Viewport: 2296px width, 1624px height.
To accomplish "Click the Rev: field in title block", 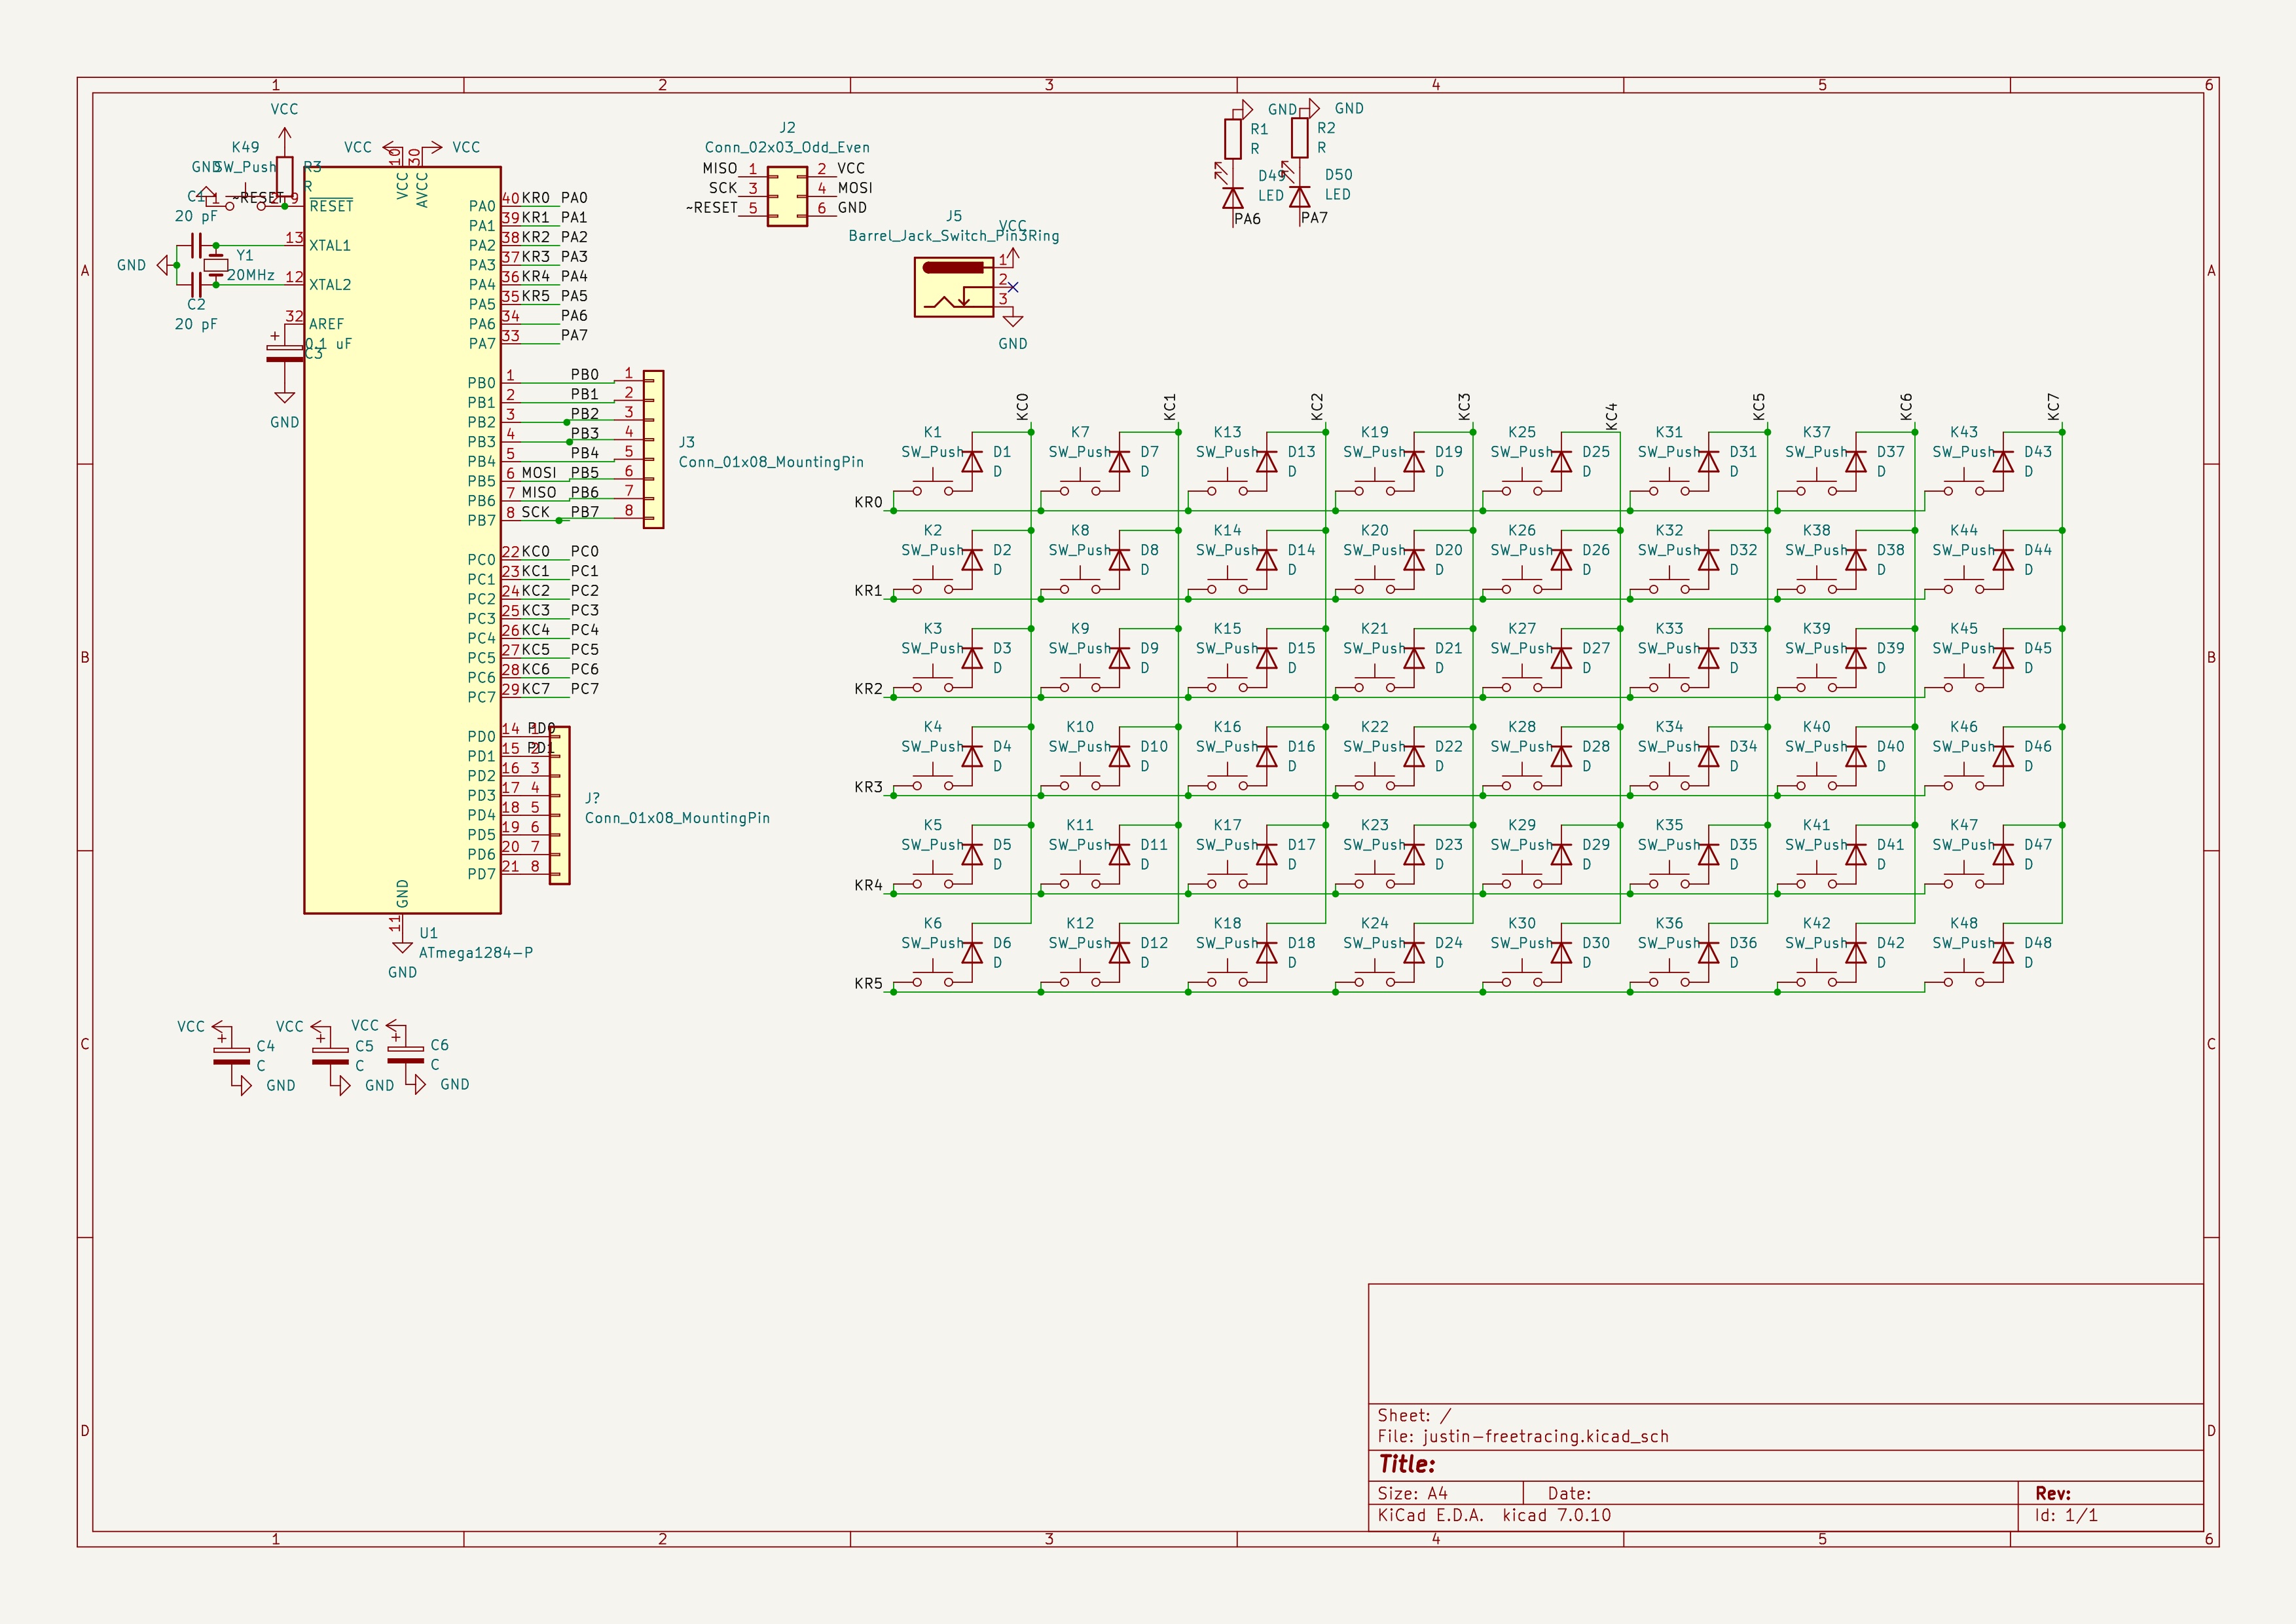I will coord(2053,1493).
